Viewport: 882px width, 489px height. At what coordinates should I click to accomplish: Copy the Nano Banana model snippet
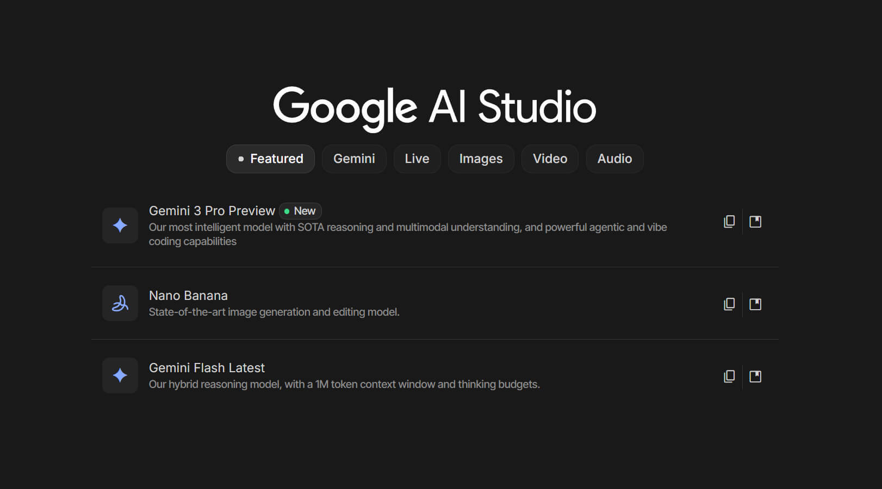(x=729, y=304)
